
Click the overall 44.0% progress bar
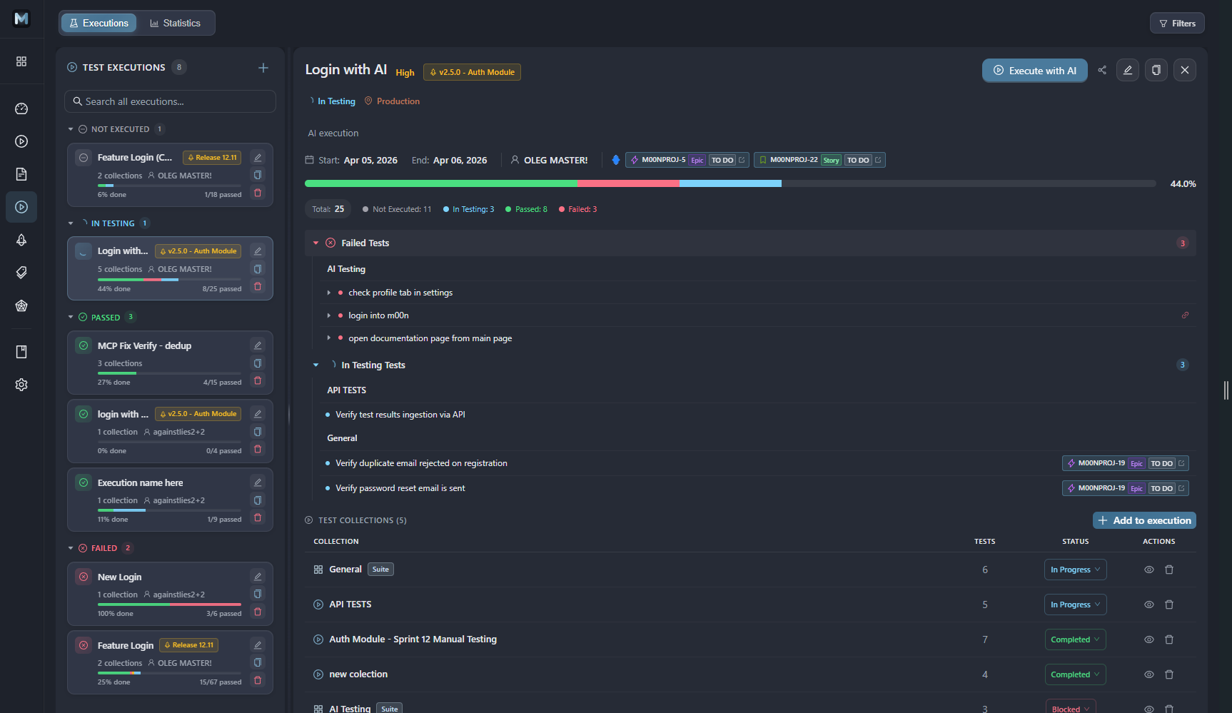click(730, 183)
